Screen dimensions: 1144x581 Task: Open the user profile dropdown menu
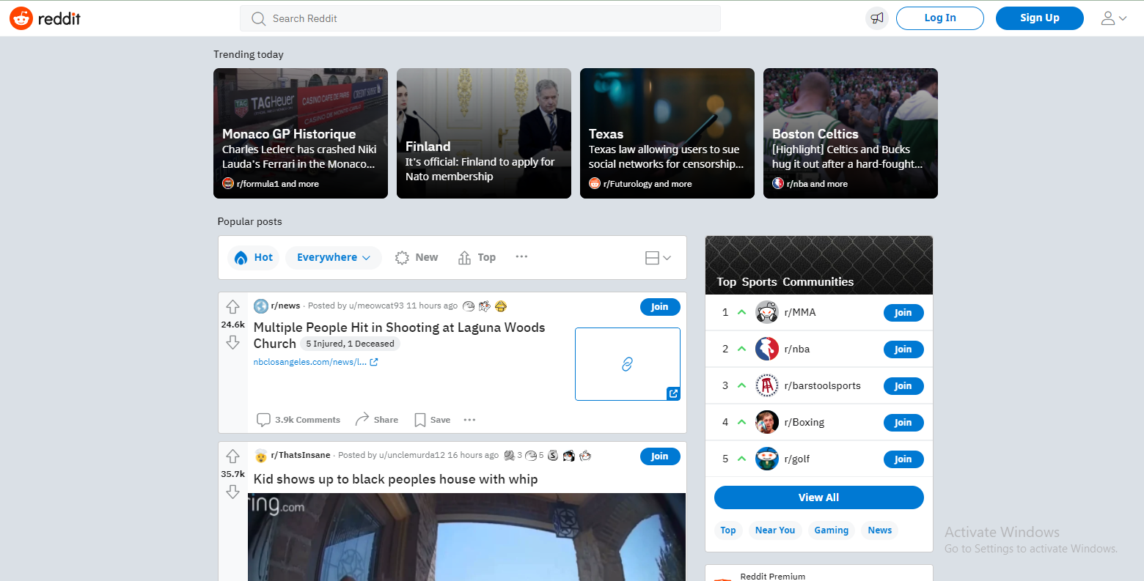(x=1113, y=18)
